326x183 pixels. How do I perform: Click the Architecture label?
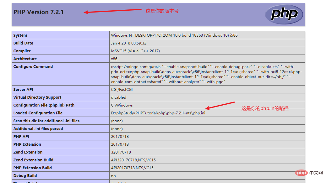click(x=25, y=59)
